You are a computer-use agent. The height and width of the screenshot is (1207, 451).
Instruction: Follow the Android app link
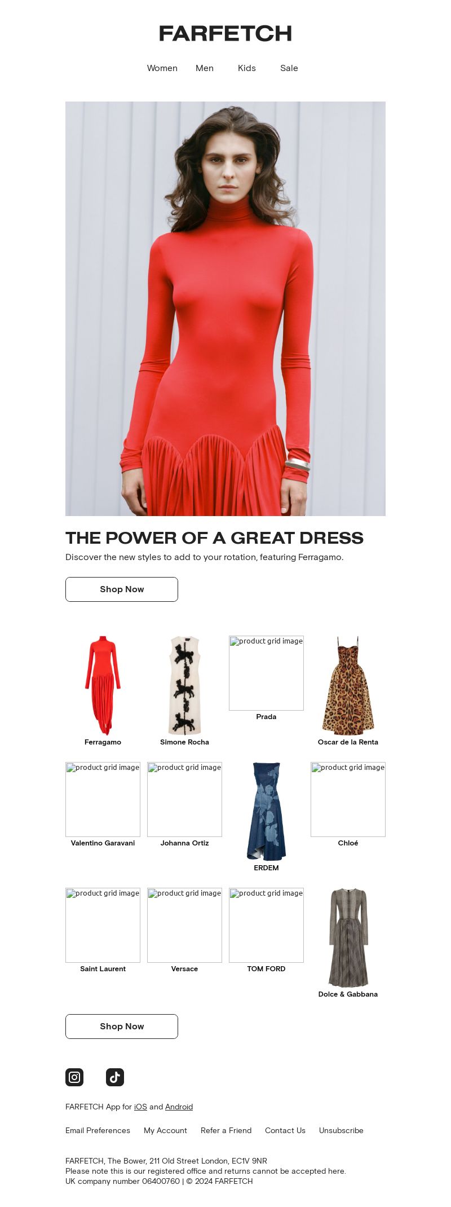[x=179, y=1107]
